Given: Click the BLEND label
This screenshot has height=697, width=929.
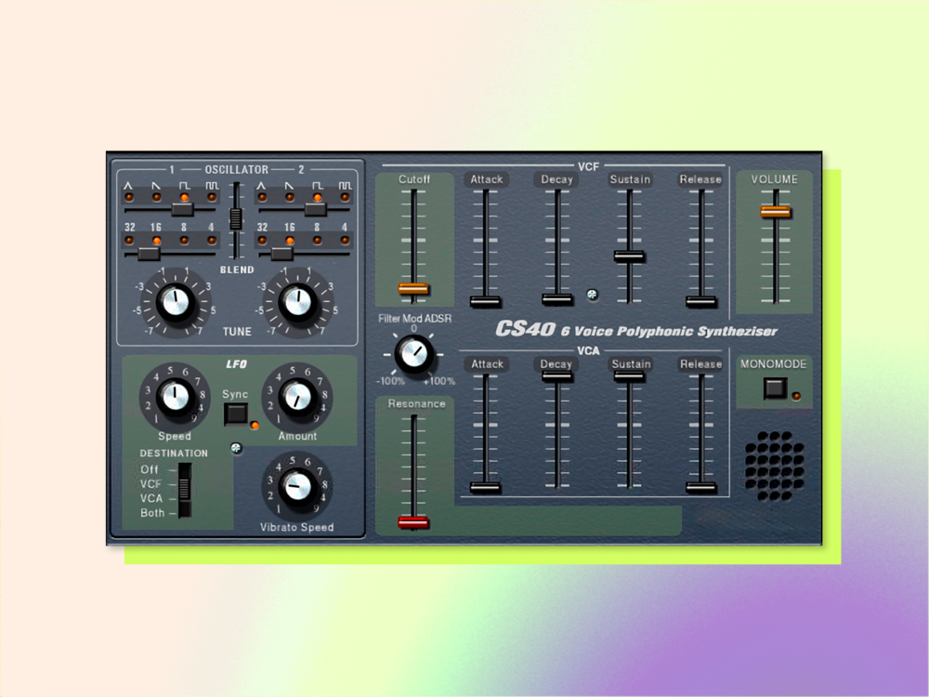Looking at the screenshot, I should pos(237,270).
